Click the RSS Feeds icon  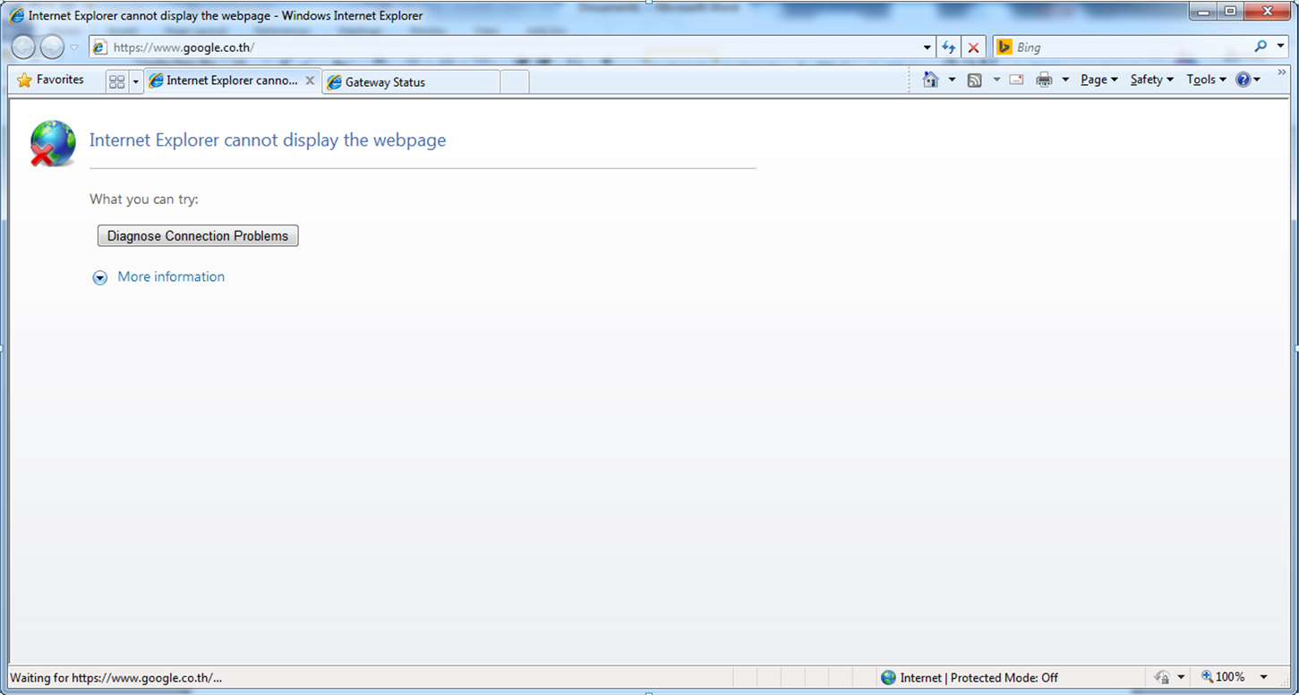point(975,80)
